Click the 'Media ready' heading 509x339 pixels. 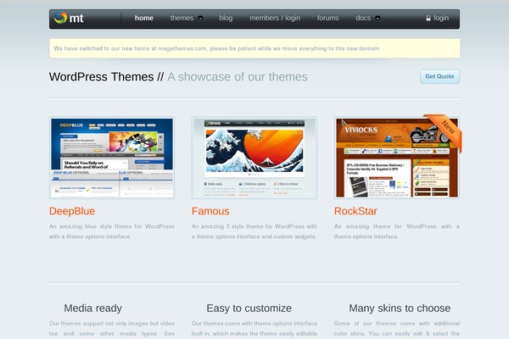pos(92,308)
